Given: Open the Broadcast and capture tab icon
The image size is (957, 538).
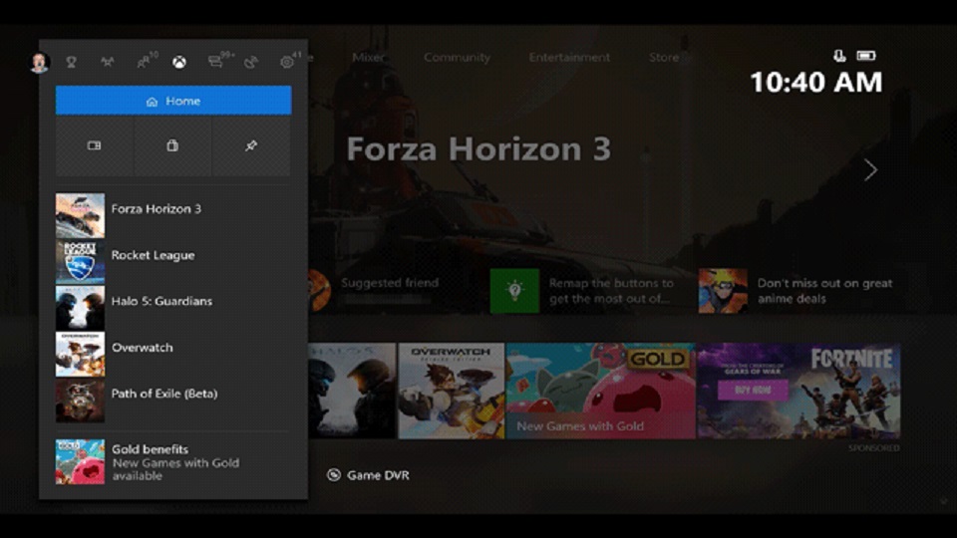Looking at the screenshot, I should (x=251, y=62).
